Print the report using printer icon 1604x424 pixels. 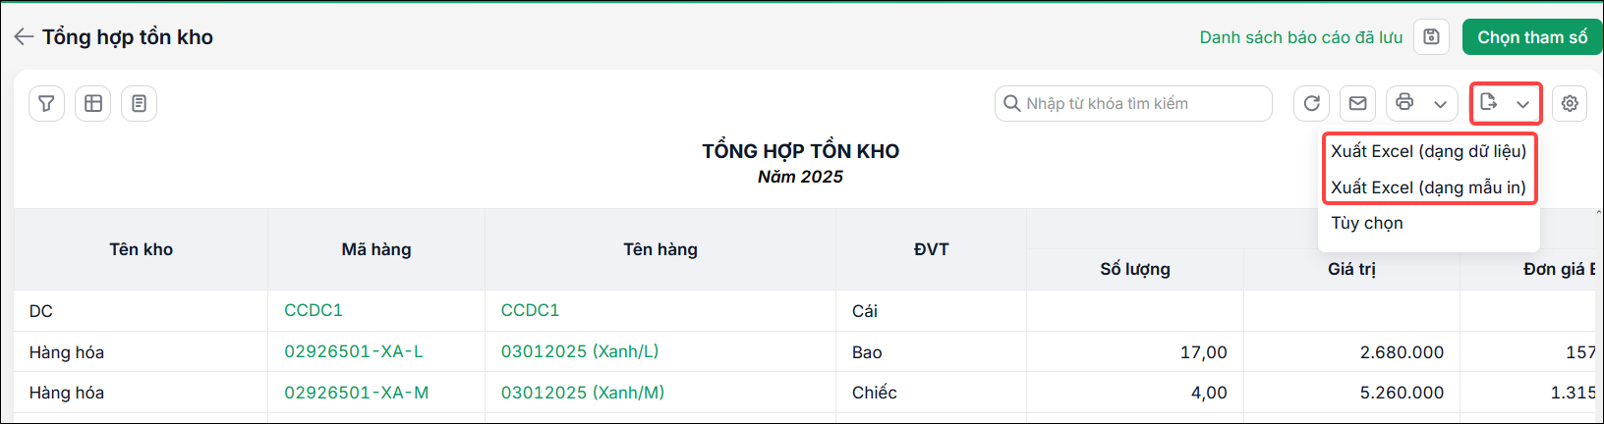coord(1405,102)
